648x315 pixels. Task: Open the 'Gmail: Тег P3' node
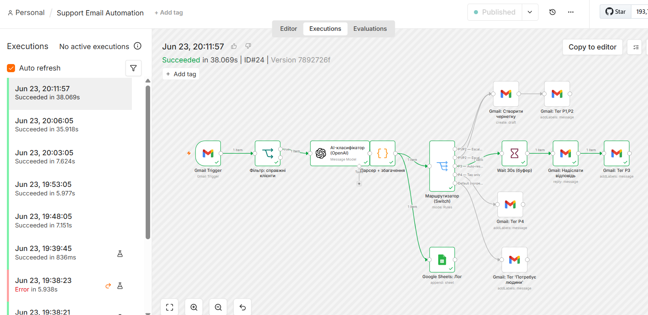point(617,153)
